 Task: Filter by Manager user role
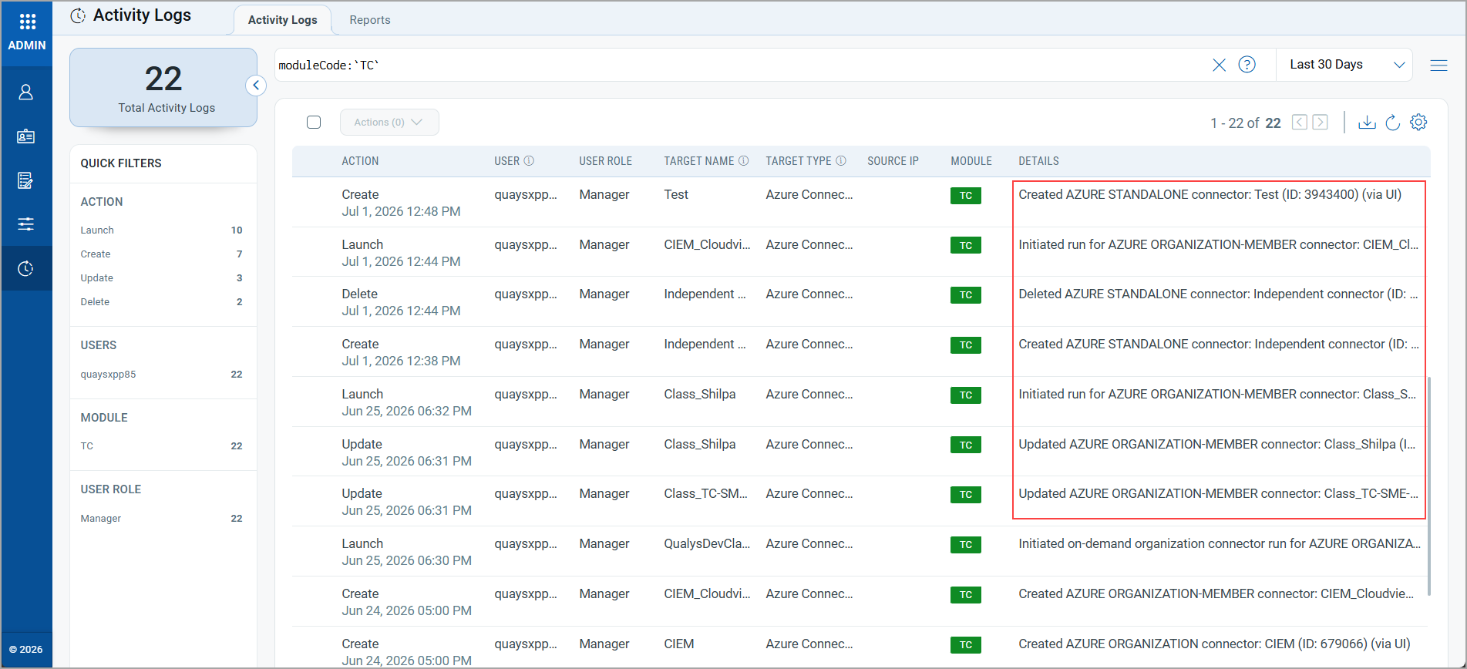[161, 519]
